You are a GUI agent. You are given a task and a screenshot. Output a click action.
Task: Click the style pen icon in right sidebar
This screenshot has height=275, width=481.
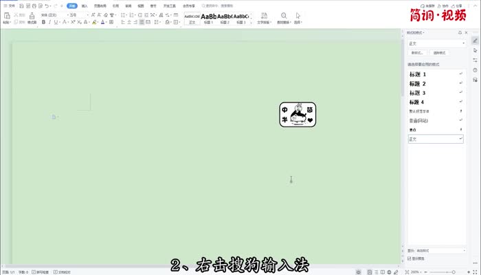[x=475, y=41]
